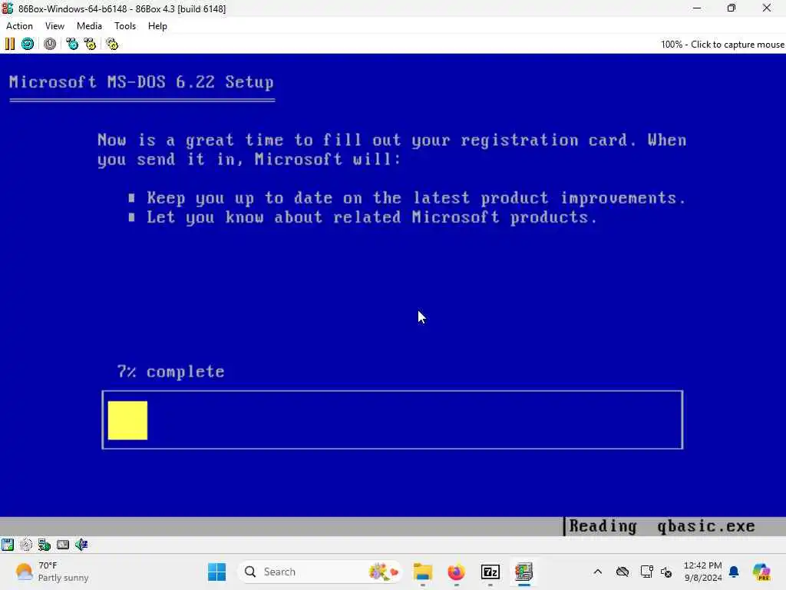The image size is (786, 590).
Task: Click the network display tray icon
Action: tap(646, 572)
